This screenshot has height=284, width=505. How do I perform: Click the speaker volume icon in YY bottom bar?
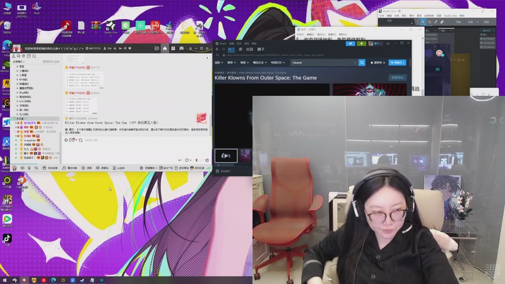23,168
